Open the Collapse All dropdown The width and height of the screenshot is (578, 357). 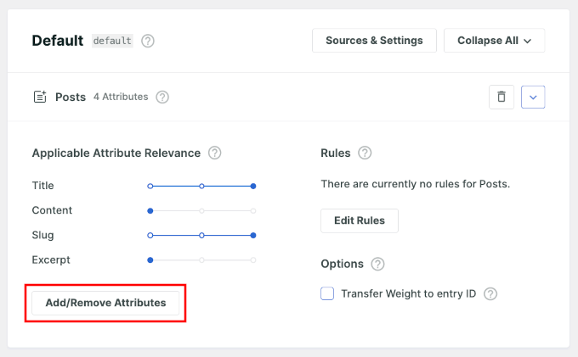point(494,41)
